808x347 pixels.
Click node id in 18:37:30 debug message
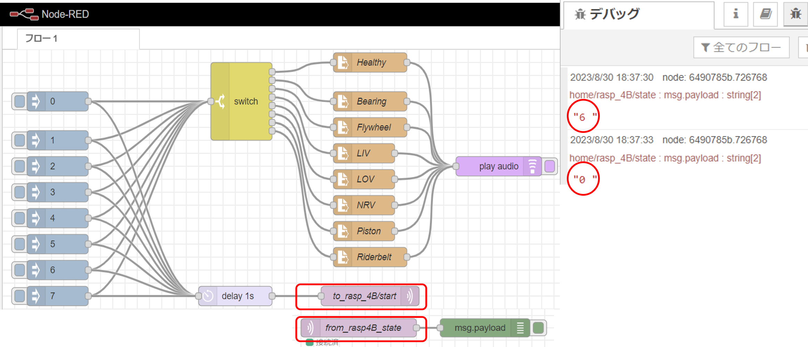coord(715,77)
